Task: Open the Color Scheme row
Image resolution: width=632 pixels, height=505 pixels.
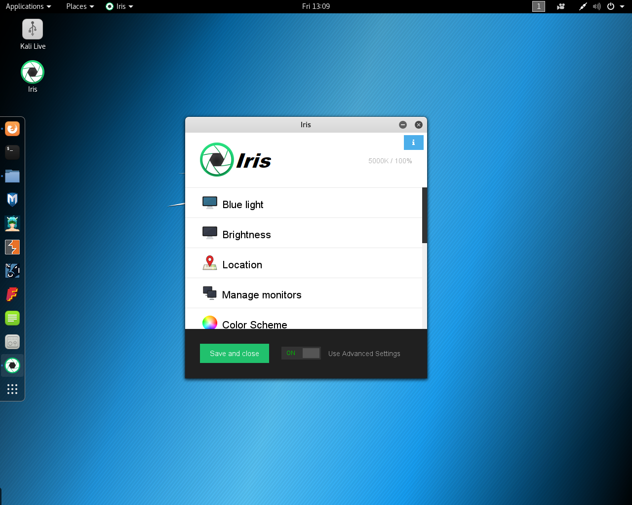Action: tap(304, 319)
